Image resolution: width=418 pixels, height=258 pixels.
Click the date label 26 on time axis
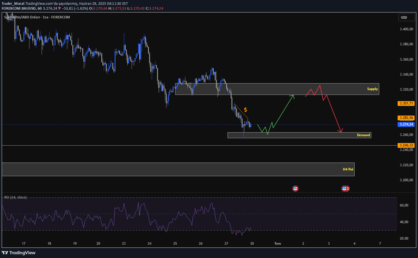tap(201, 244)
